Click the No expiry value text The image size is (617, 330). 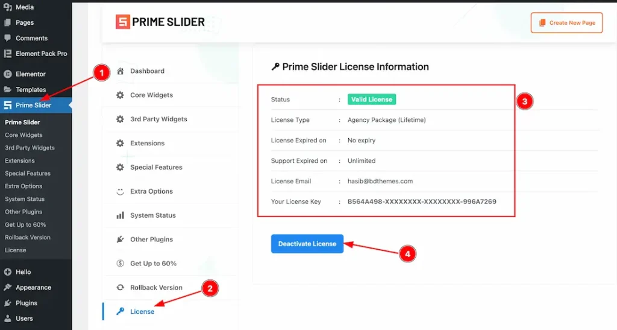pos(362,140)
